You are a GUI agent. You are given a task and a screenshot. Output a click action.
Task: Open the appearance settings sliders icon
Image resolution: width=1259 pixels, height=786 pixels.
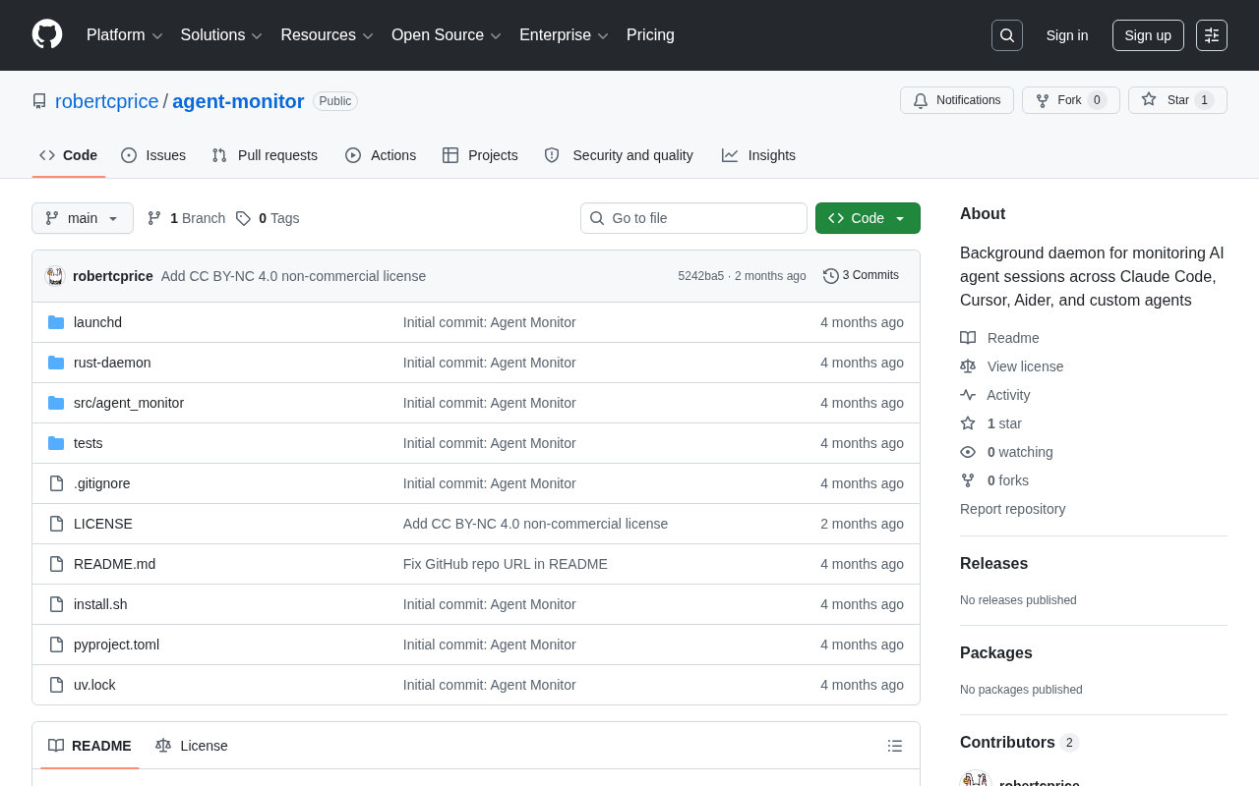[x=1212, y=35]
